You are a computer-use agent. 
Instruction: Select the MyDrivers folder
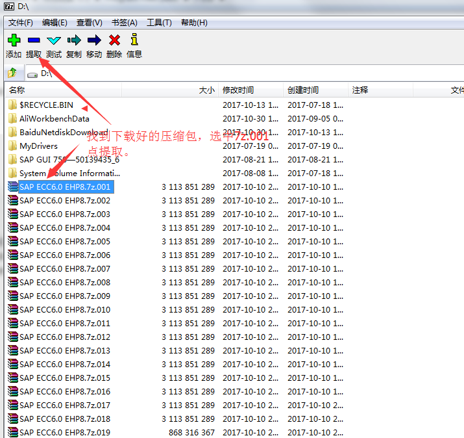38,146
